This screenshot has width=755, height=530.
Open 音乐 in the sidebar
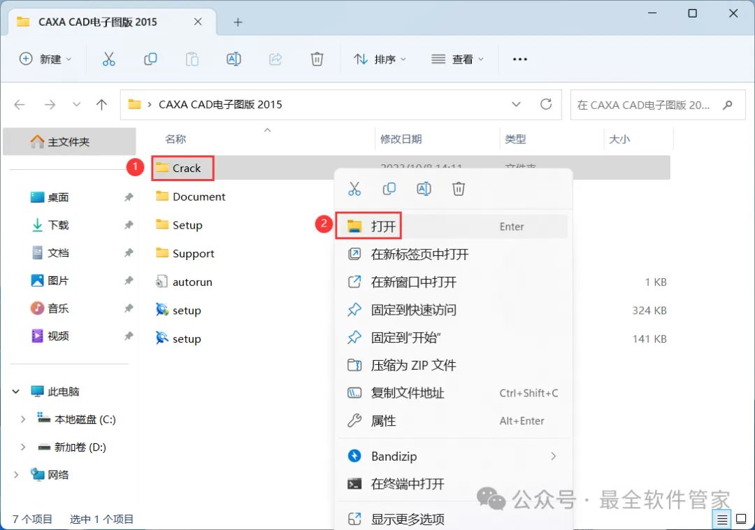pos(58,308)
